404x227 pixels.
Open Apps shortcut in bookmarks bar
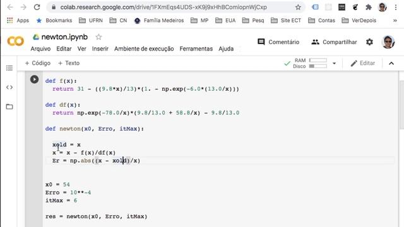[x=18, y=20]
